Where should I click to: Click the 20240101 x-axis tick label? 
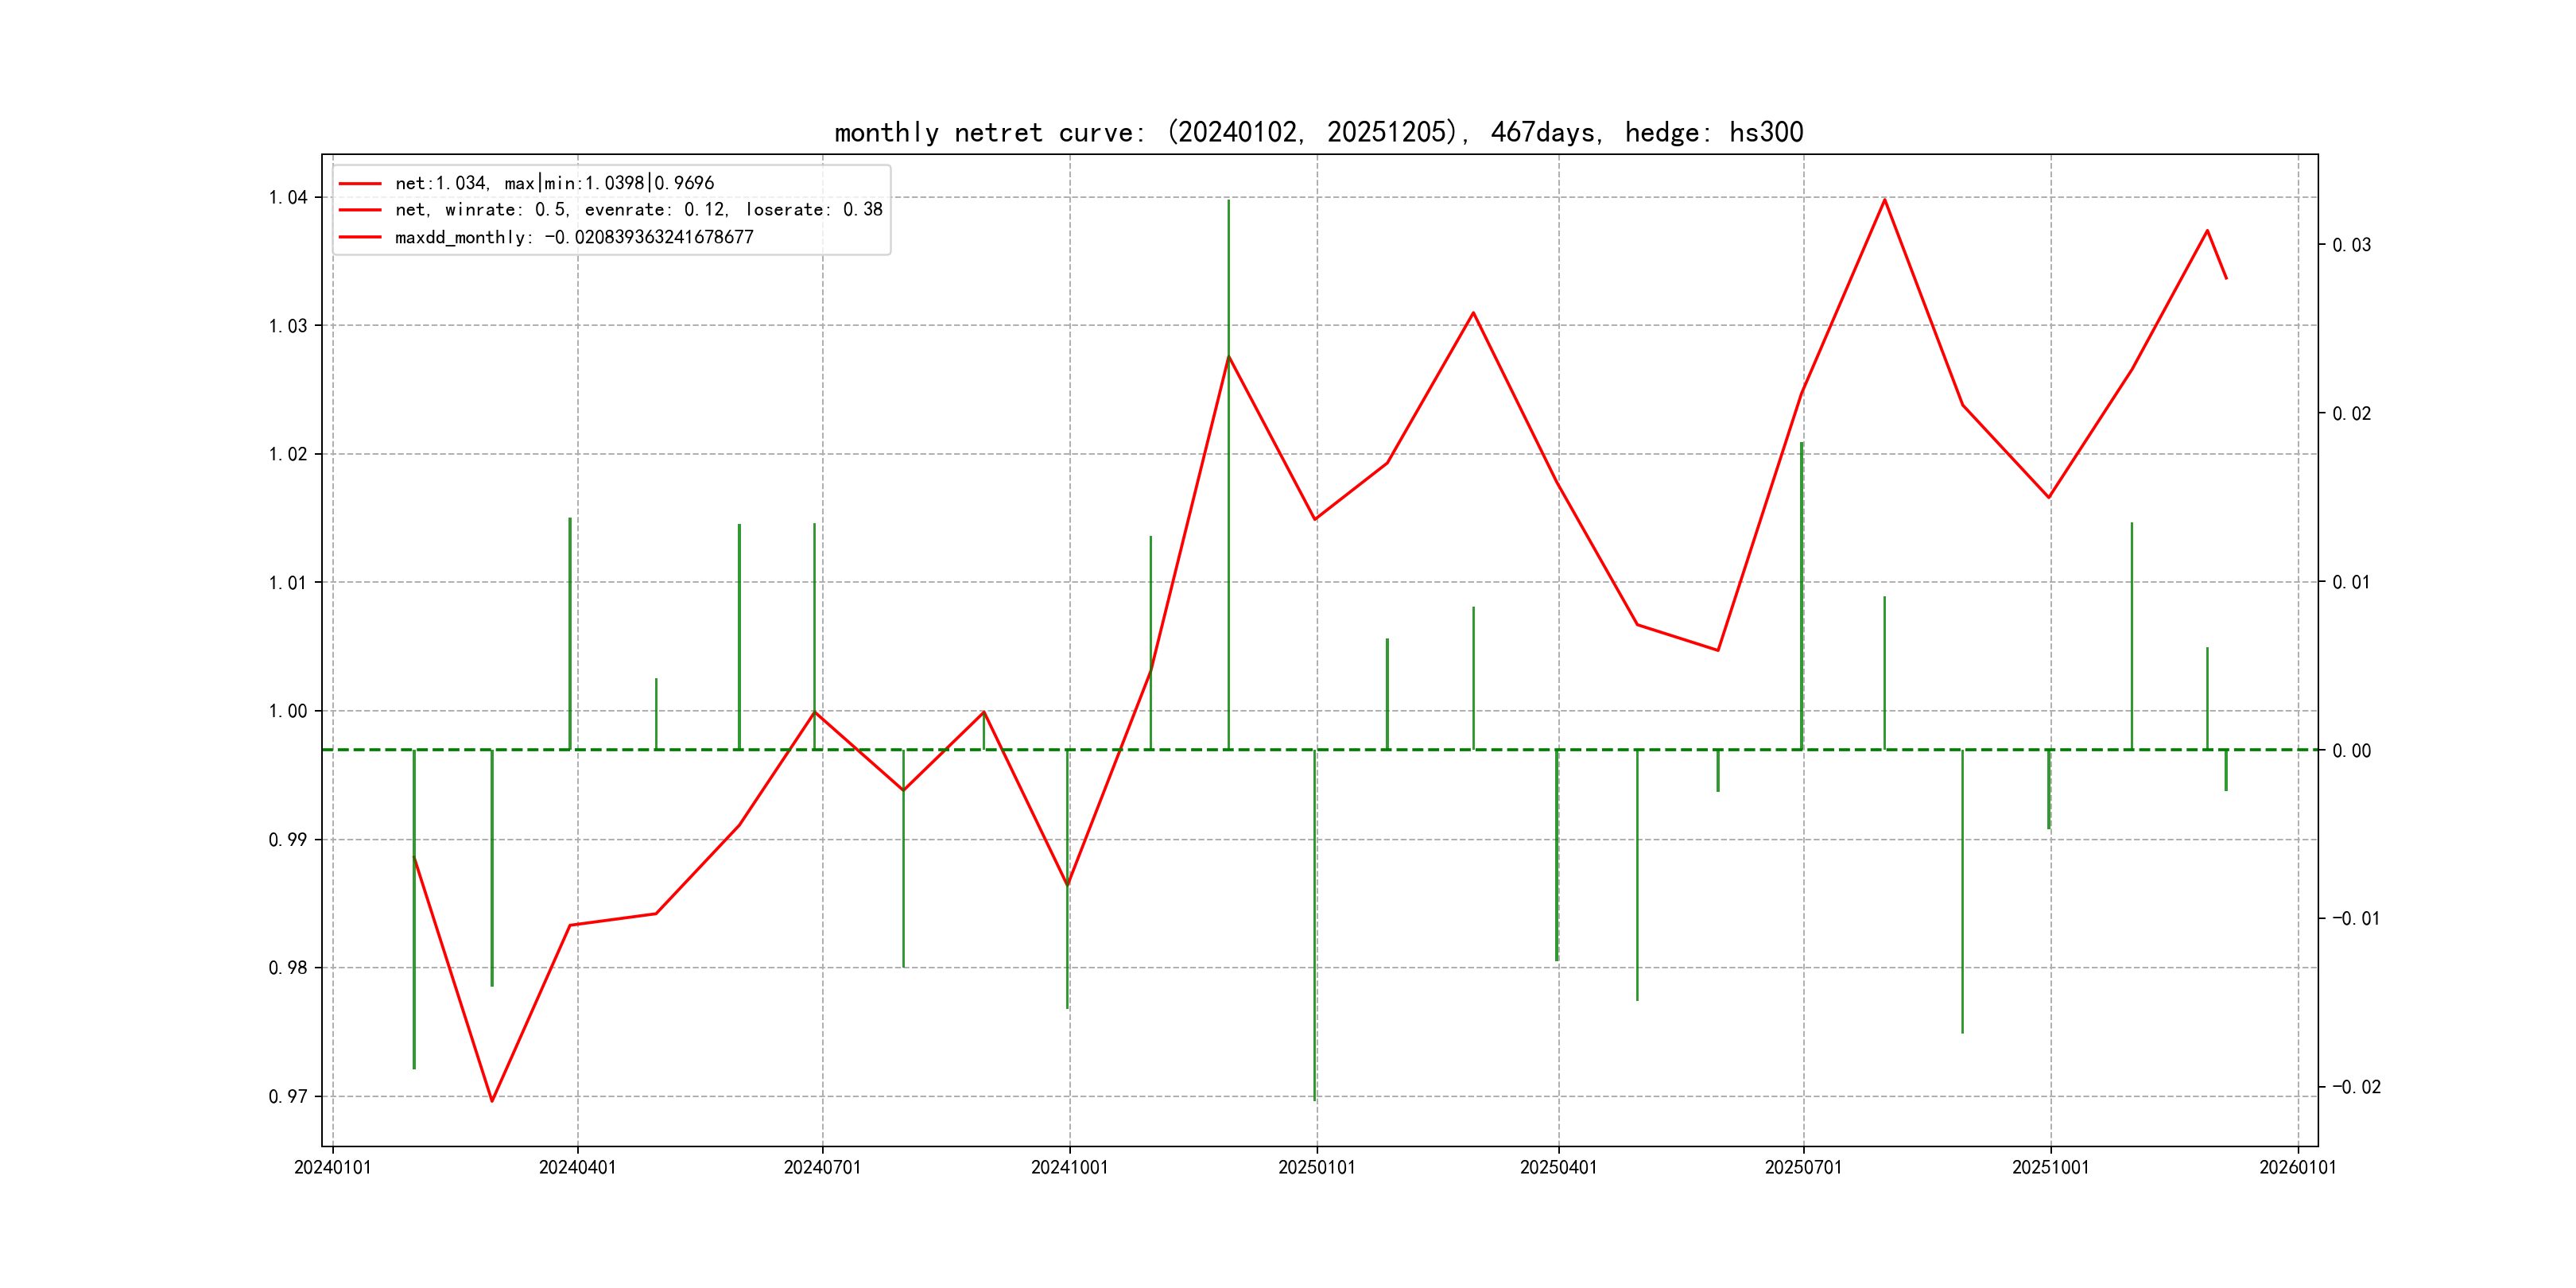pos(332,1167)
